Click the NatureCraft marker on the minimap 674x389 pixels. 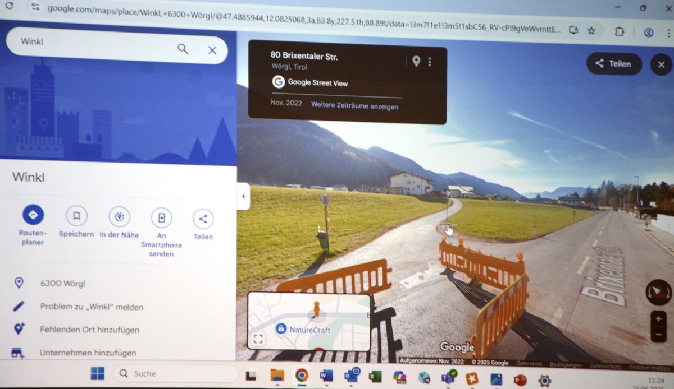(281, 329)
